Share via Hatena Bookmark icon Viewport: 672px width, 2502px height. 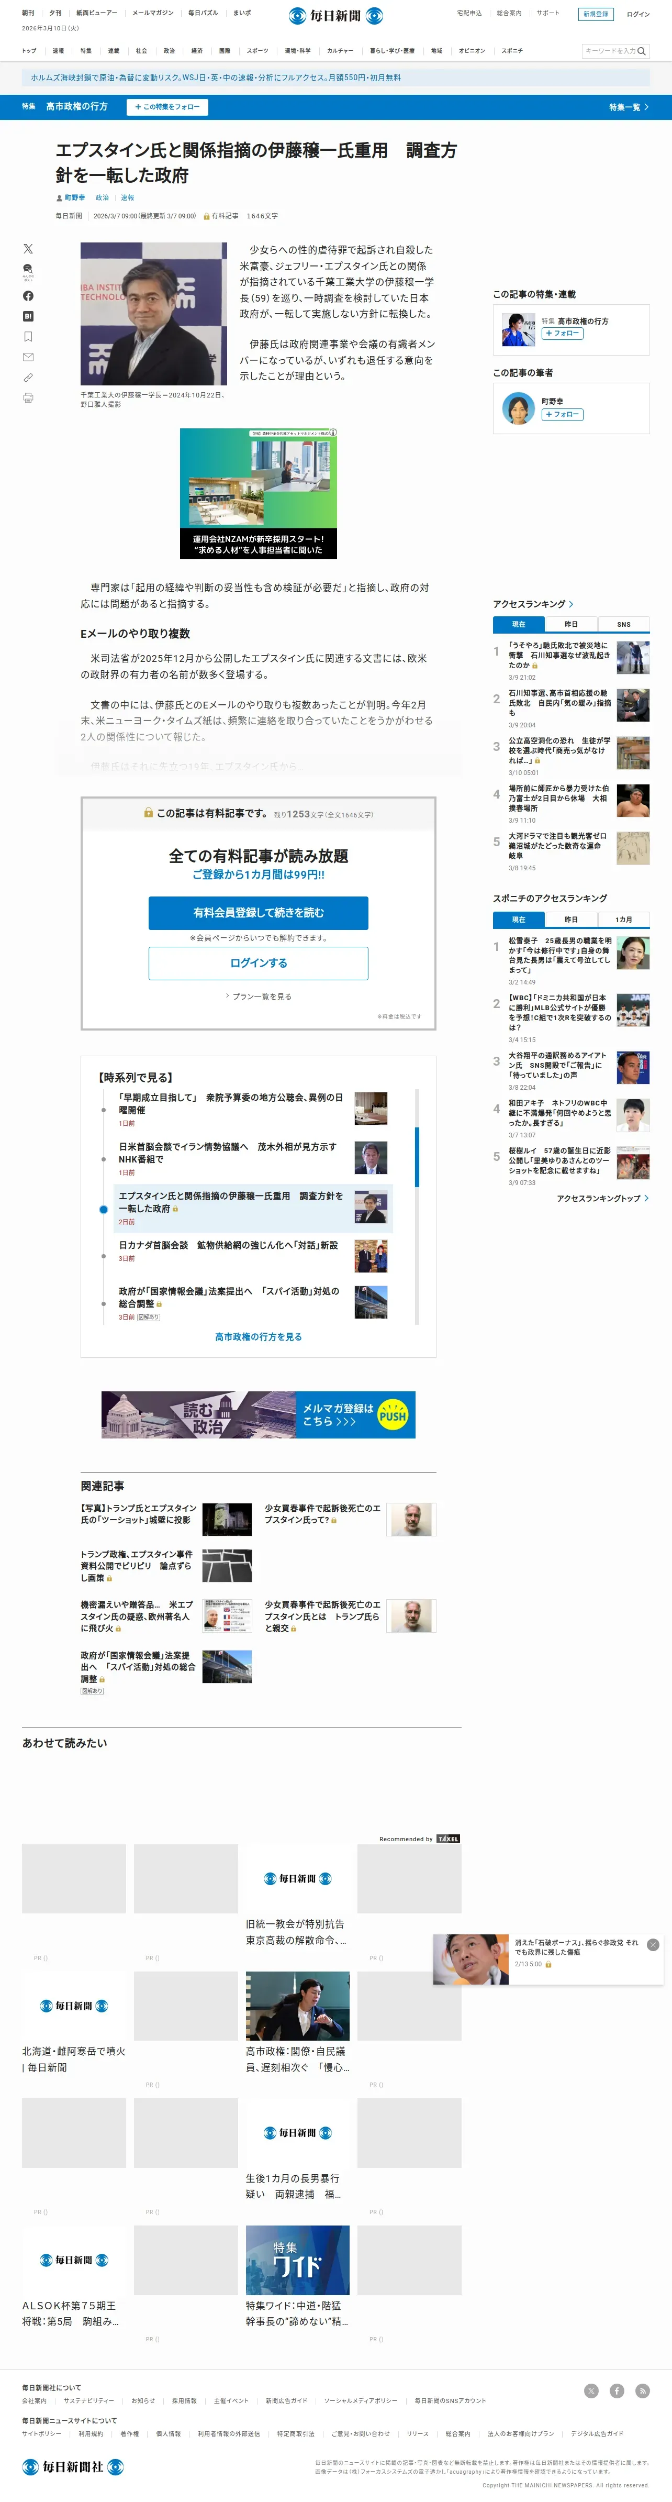[x=27, y=316]
